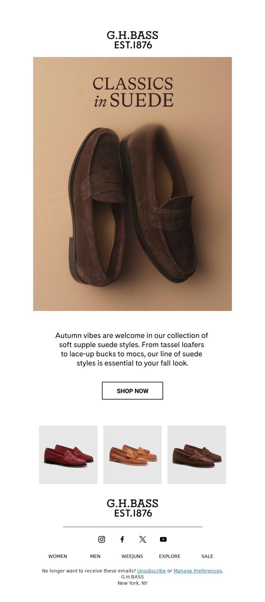Click the Autumn vibes description paragraph
The width and height of the screenshot is (265, 602).
132,349
